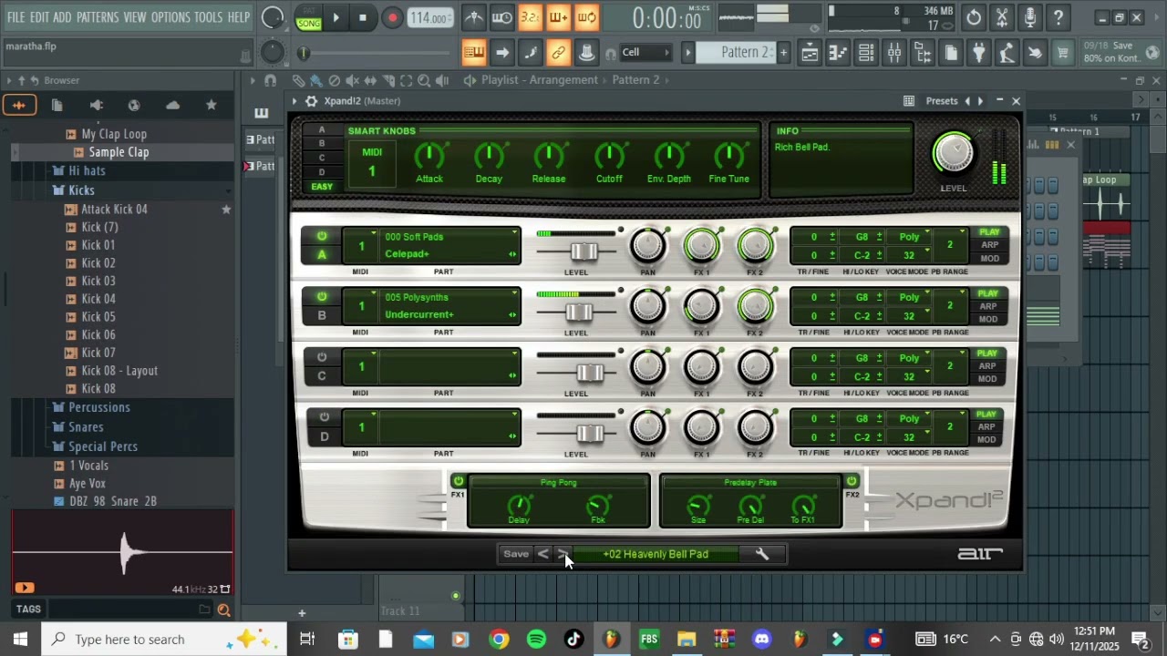
Task: Toggle the FX1 Ping Pong power button
Action: (458, 481)
